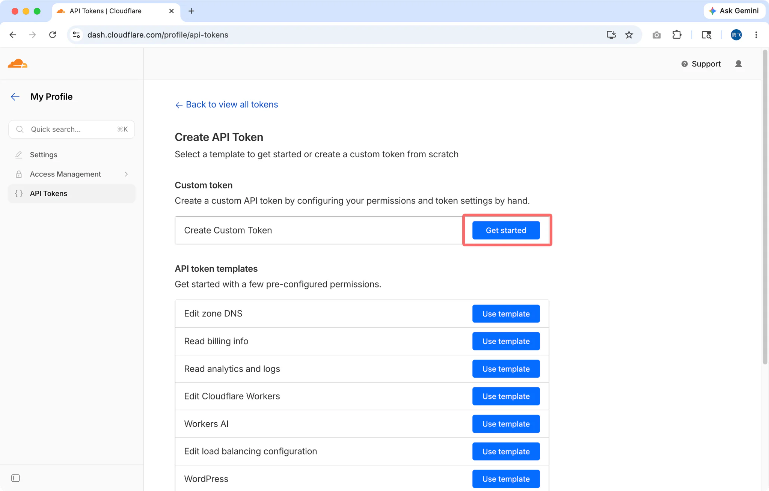Click the user account icon beside Support

click(738, 64)
